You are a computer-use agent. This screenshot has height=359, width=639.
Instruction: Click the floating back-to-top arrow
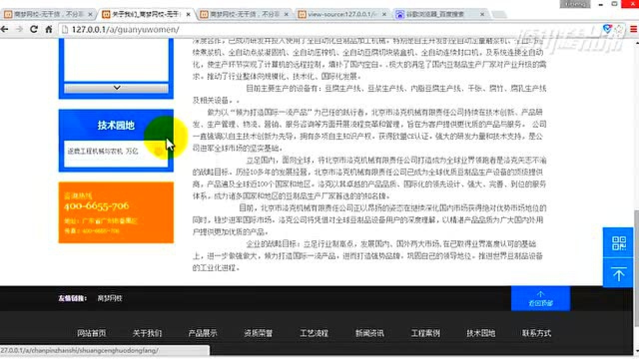click(619, 274)
